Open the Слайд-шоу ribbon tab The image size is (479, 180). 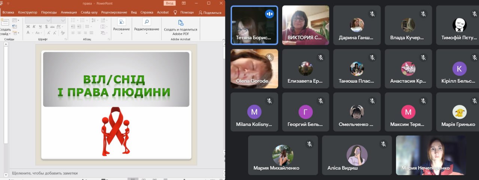point(89,12)
